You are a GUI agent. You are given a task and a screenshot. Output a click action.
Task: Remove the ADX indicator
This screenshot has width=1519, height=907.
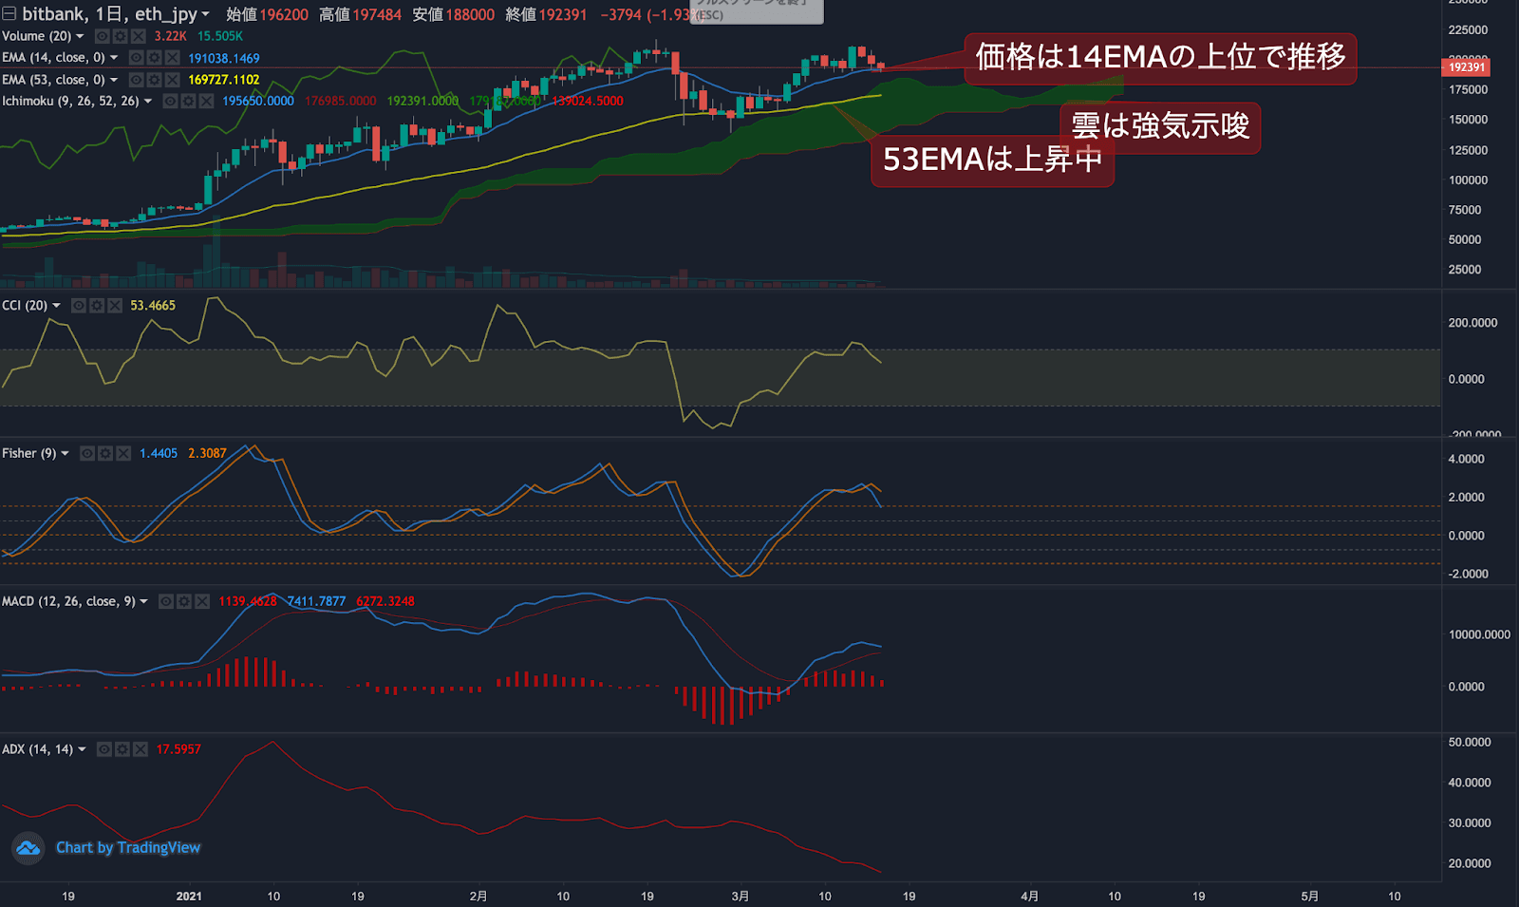pos(141,749)
